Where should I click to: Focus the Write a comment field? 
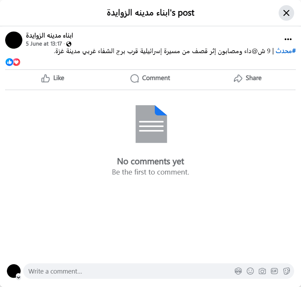coord(130,271)
